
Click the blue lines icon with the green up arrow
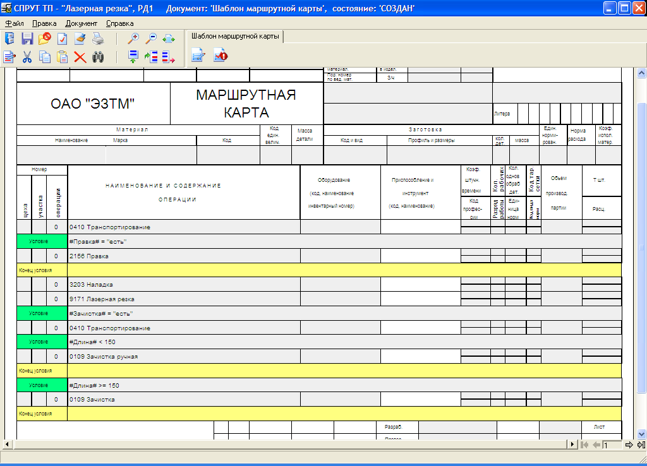click(133, 57)
